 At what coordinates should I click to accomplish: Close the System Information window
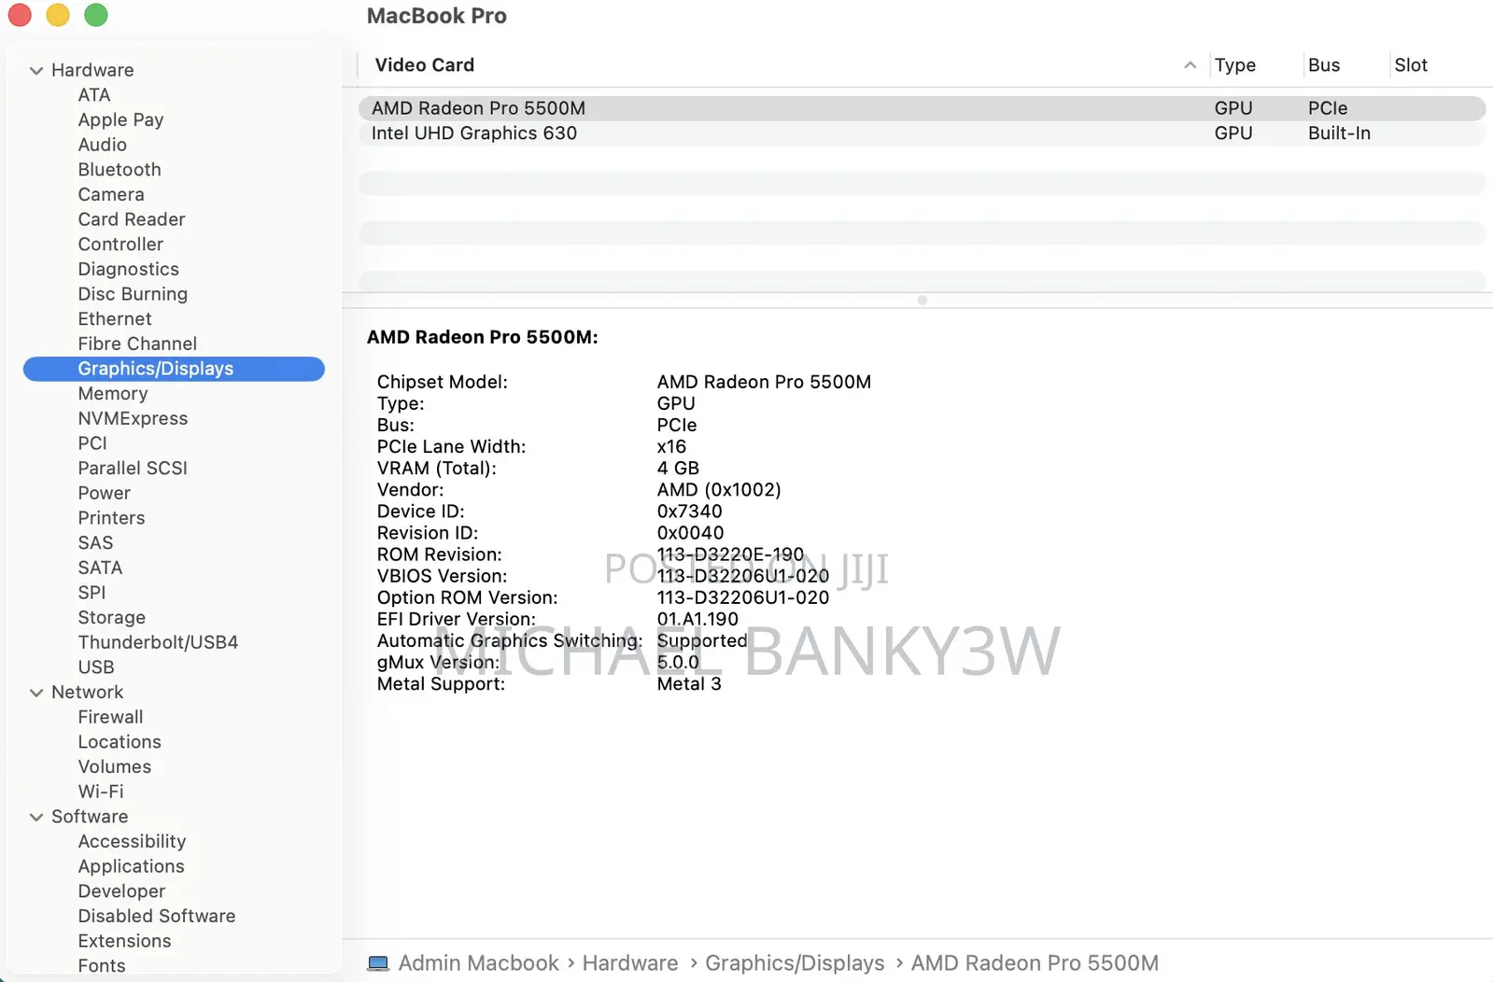pyautogui.click(x=20, y=15)
